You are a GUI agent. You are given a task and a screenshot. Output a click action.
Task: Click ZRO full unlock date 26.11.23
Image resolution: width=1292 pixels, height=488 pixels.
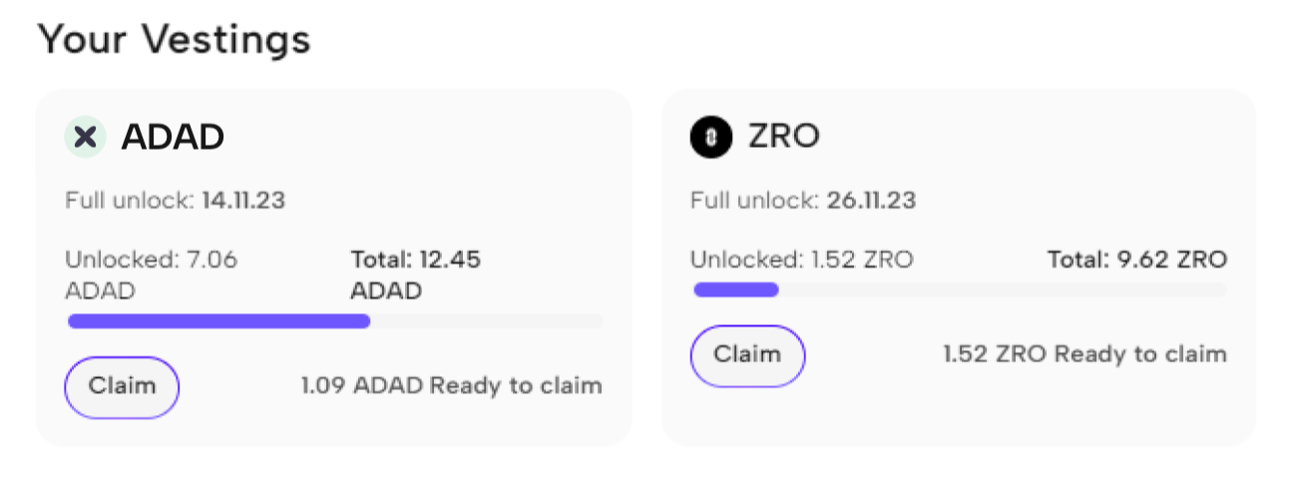[871, 201]
